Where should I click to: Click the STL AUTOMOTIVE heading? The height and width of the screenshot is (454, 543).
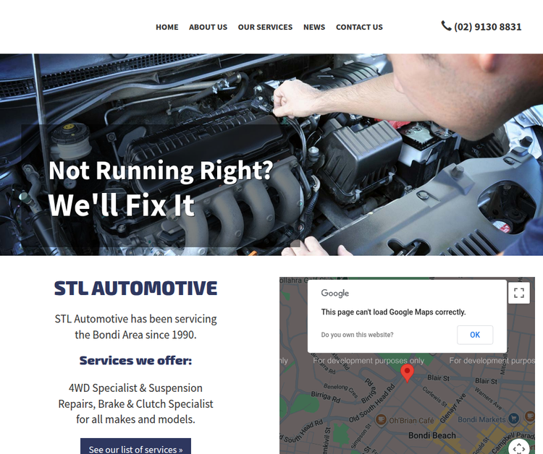tap(136, 288)
